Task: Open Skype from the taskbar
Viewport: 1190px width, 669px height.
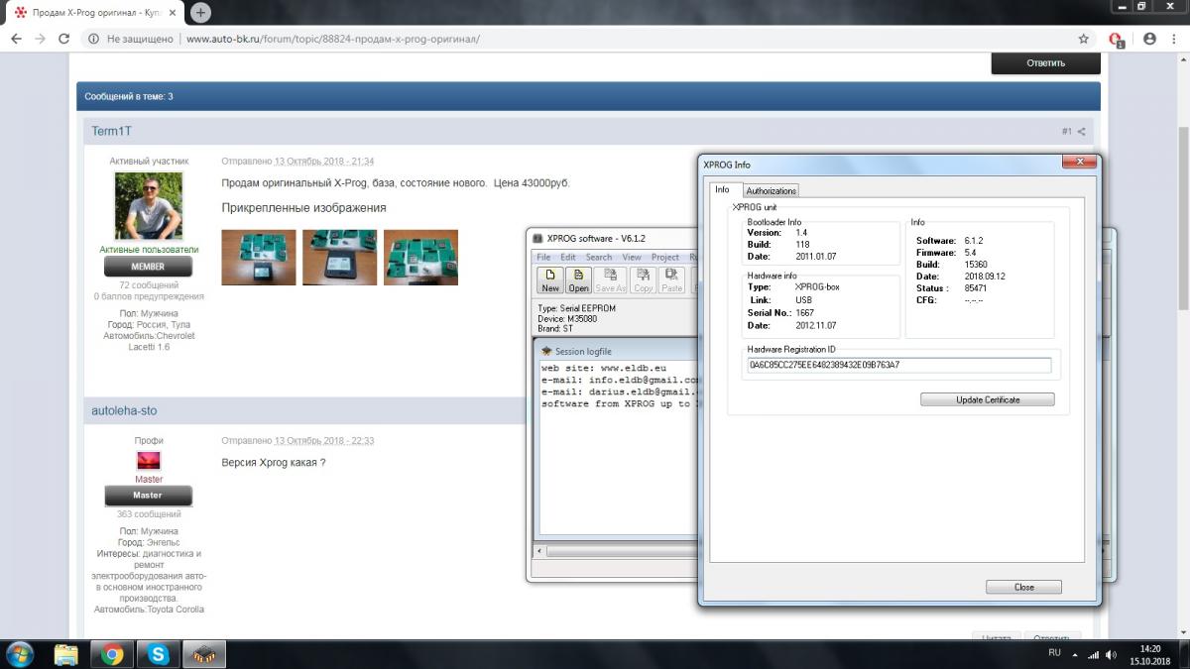Action: [x=159, y=654]
